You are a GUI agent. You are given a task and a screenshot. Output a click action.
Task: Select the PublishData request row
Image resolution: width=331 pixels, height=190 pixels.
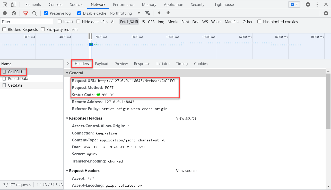(32, 79)
